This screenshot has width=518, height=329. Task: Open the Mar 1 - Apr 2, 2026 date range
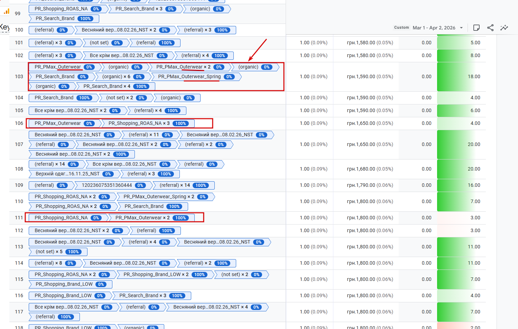coord(434,28)
